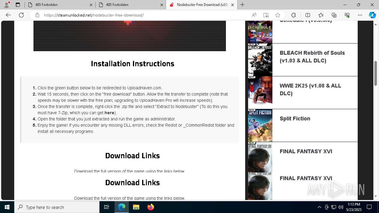Image resolution: width=379 pixels, height=213 pixels.
Task: Click the taskbar search box
Action: [57, 207]
